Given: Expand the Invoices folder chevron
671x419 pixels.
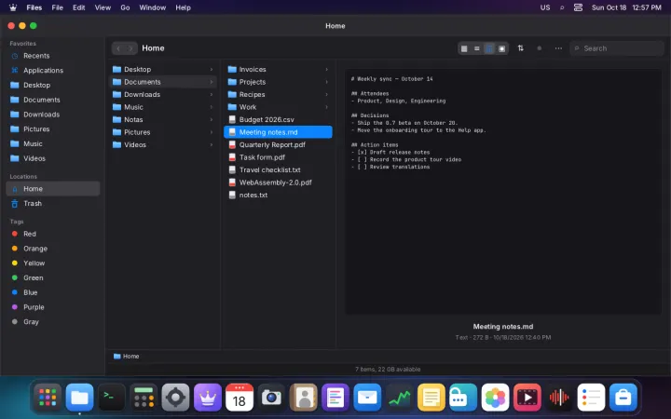Looking at the screenshot, I should 326,69.
